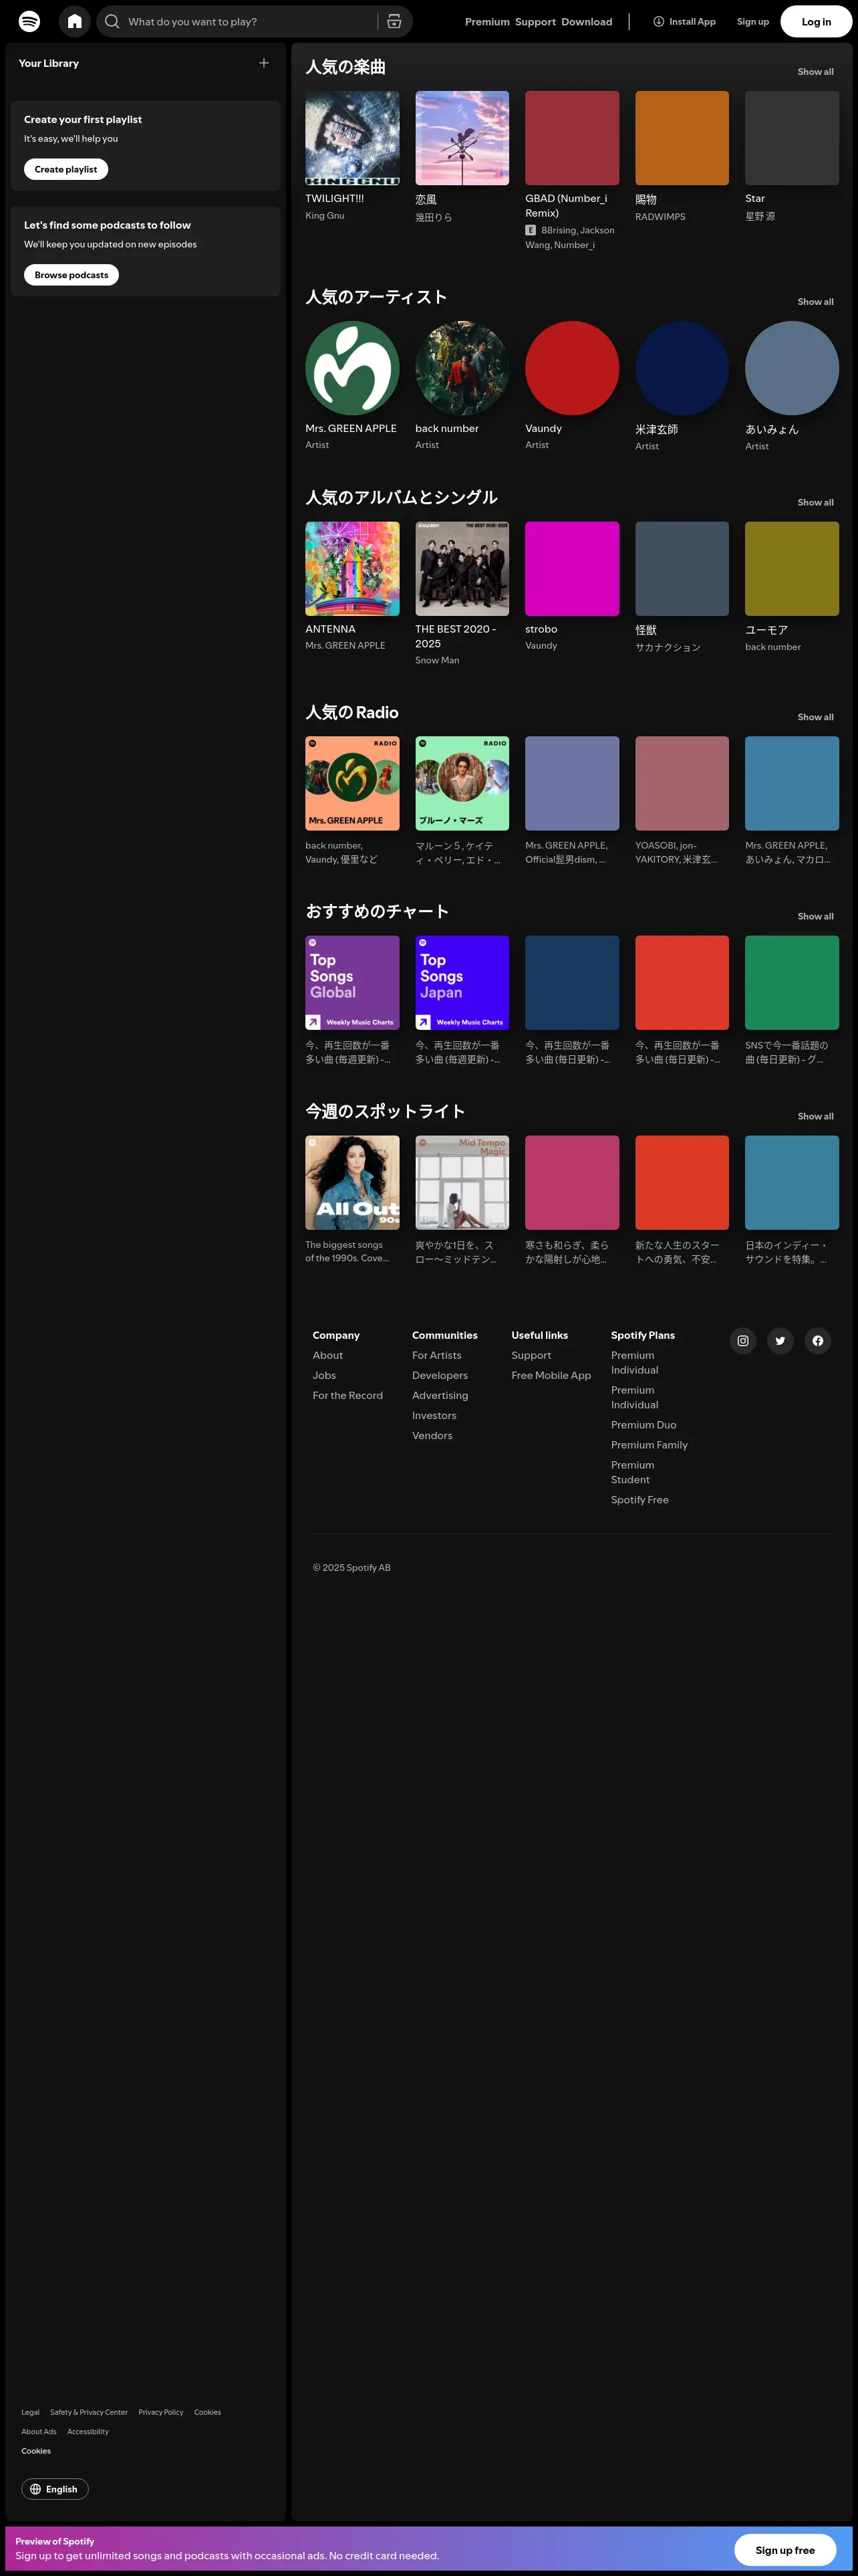Open the Free Mobile App footer link

pyautogui.click(x=551, y=1376)
